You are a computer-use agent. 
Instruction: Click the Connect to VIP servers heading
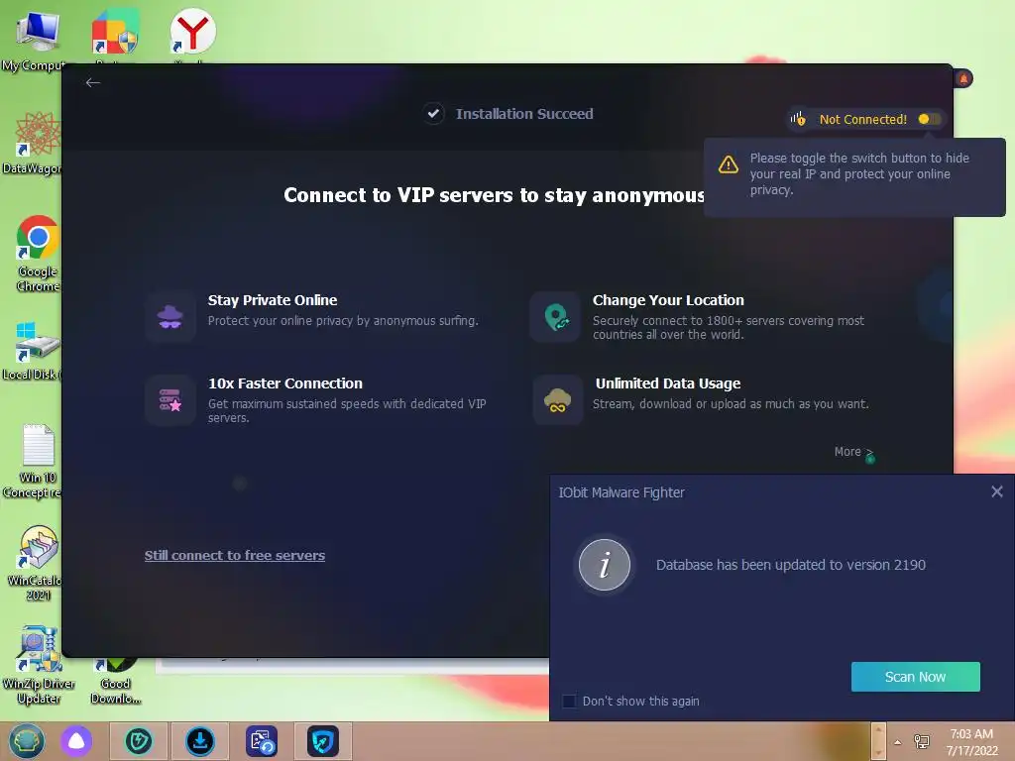coord(494,195)
